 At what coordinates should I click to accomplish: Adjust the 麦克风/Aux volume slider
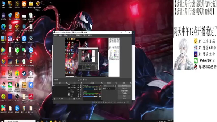(90, 89)
